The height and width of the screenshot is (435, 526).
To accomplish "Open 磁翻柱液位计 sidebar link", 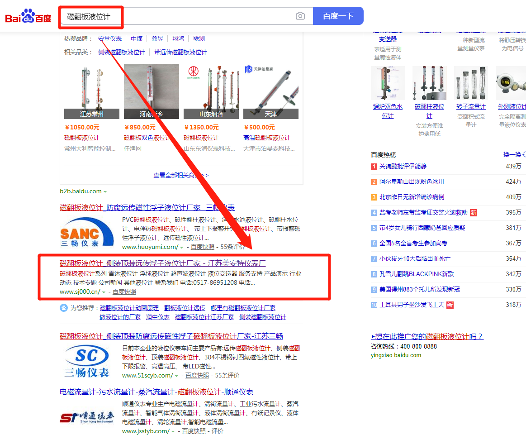I will pos(429,111).
